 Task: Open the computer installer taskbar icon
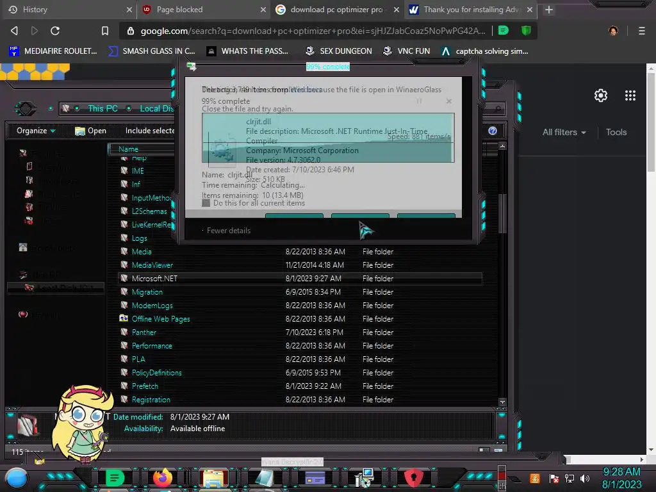click(364, 478)
